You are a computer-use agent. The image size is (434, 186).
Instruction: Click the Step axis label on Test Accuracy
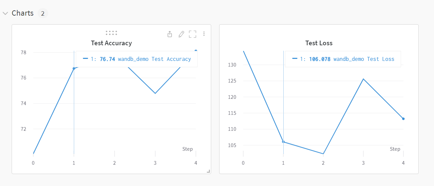pyautogui.click(x=188, y=149)
